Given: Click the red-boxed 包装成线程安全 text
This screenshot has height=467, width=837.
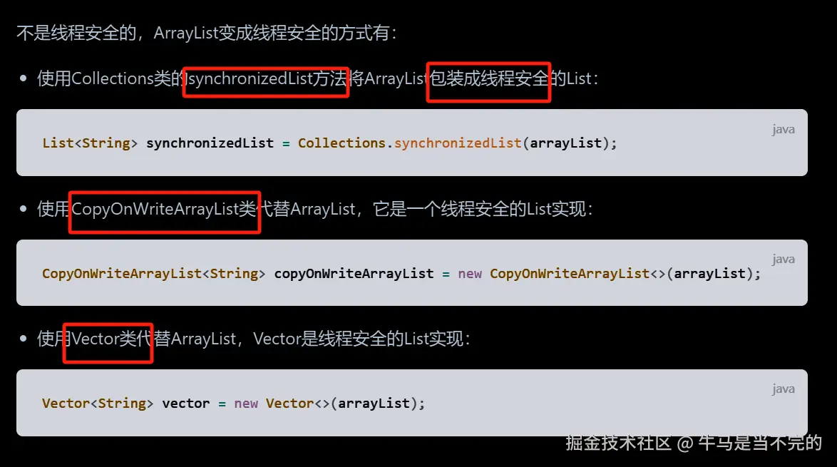Looking at the screenshot, I should 489,79.
